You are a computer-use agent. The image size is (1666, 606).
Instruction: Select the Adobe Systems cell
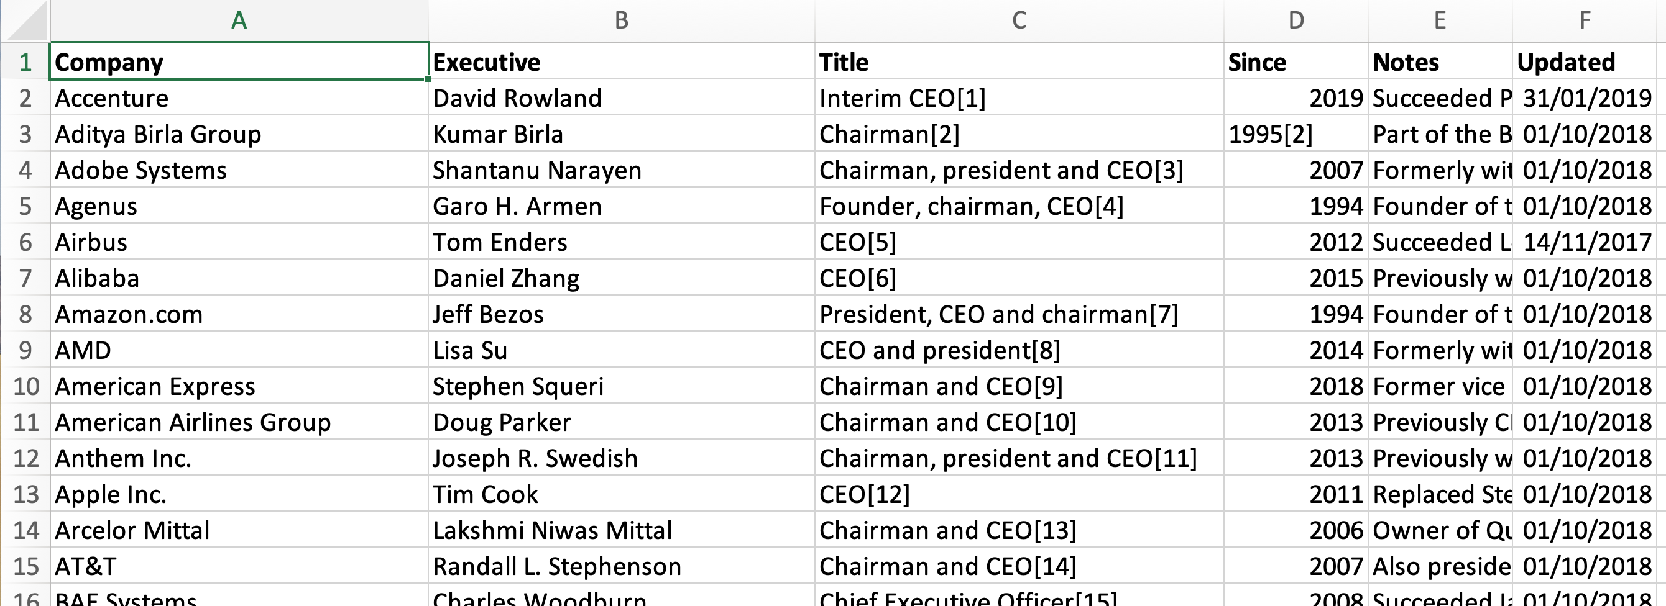(239, 170)
